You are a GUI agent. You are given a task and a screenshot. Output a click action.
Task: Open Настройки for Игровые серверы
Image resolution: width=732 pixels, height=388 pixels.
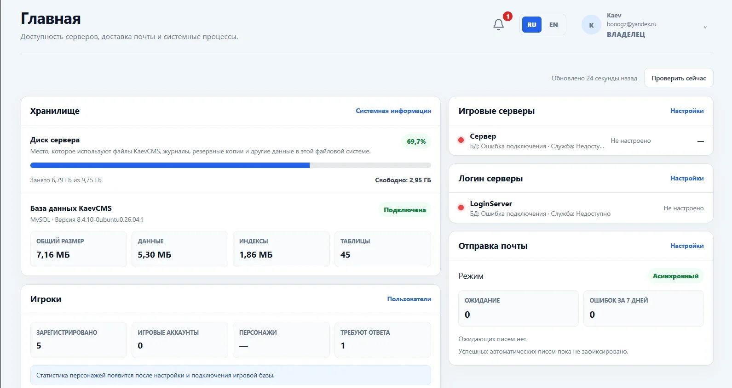[687, 111]
